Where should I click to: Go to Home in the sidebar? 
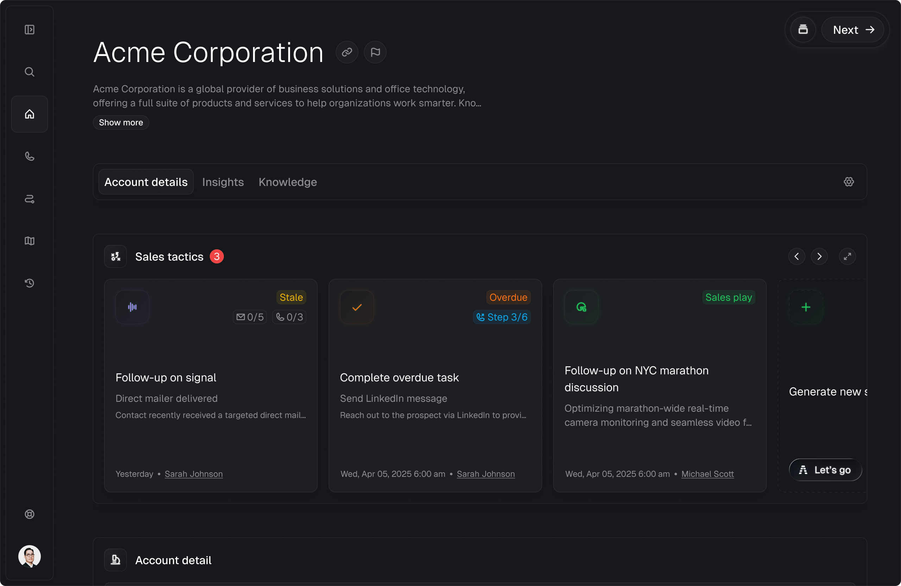tap(30, 114)
